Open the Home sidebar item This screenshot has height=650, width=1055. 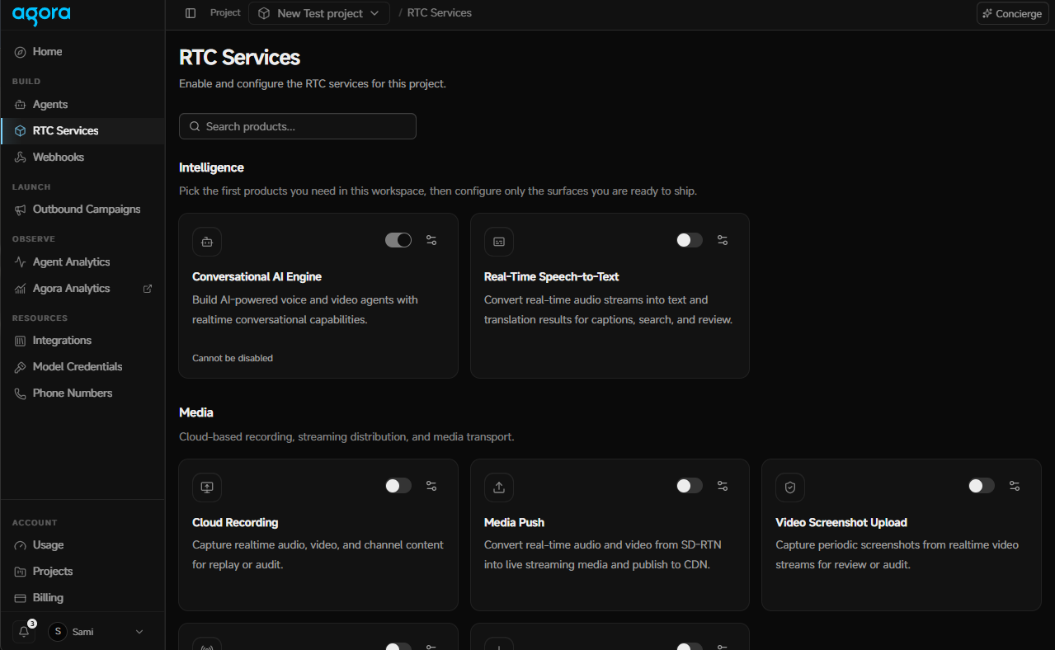[x=82, y=52]
